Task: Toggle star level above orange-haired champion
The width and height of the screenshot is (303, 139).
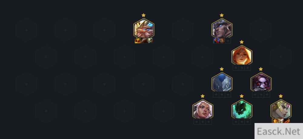Action: [241, 42]
